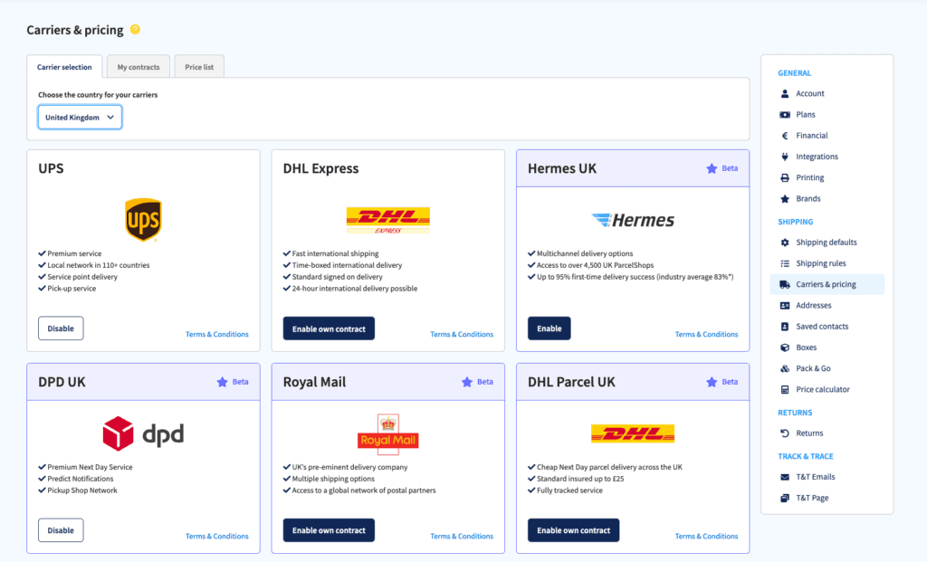Open the country selection dropdown
Viewport: 927px width, 562px height.
pyautogui.click(x=80, y=117)
